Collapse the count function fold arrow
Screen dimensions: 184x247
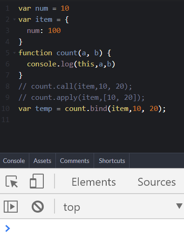coord(14,53)
